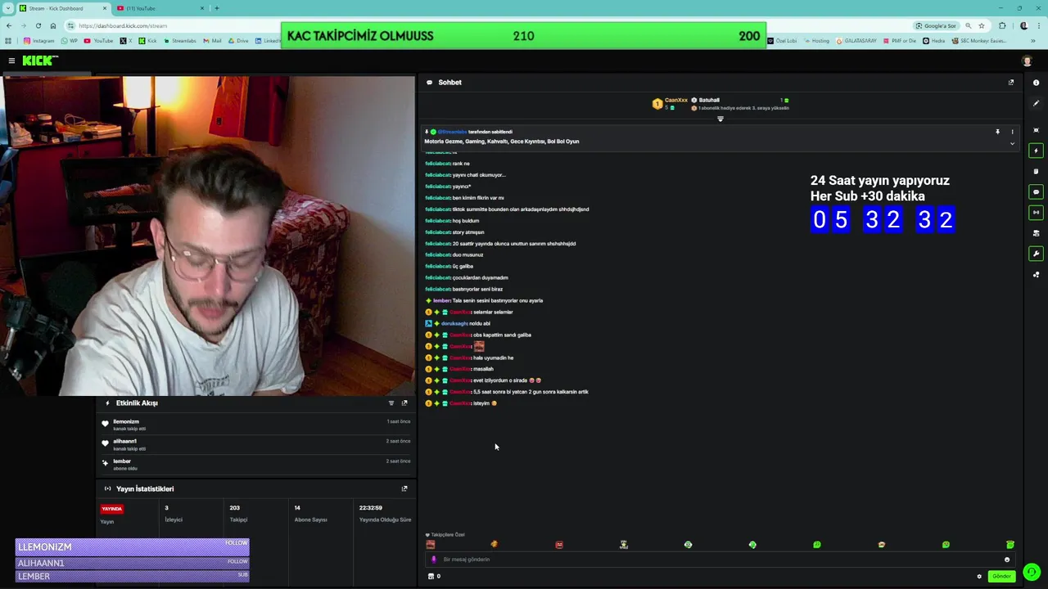Viewport: 1048px width, 589px height.
Task: Click the browser back button
Action: [9, 25]
